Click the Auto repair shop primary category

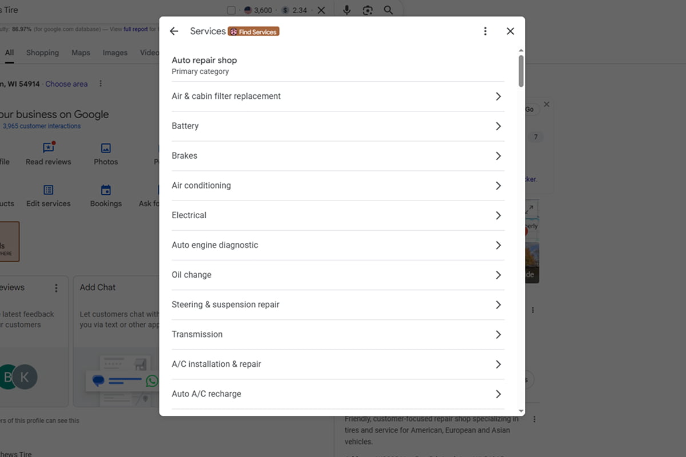(x=204, y=65)
